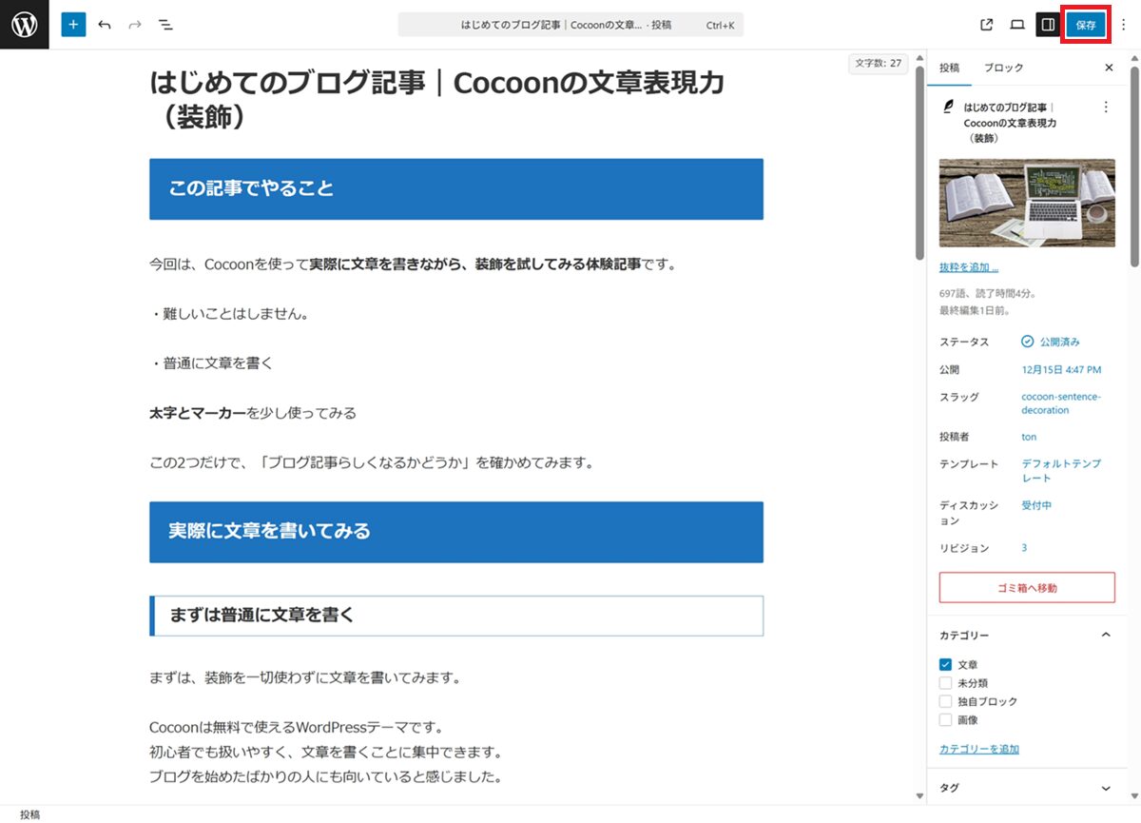
Task: Collapse the カテゴリー panel
Action: [1105, 635]
